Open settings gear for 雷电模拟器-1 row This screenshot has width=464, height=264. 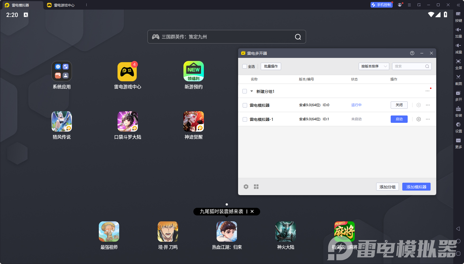point(419,119)
